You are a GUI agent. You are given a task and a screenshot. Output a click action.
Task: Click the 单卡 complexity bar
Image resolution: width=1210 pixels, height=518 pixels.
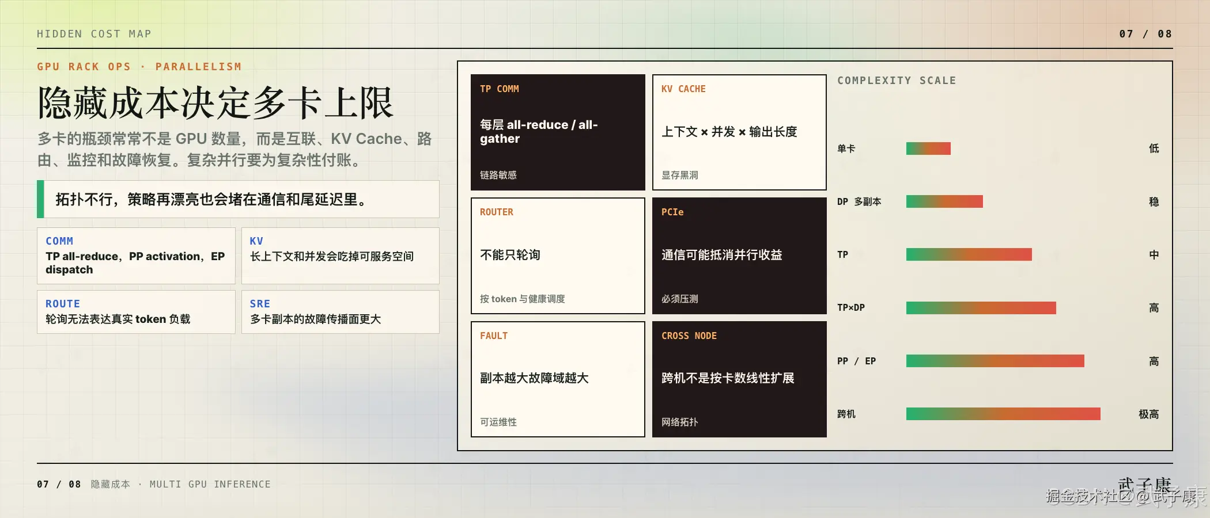pyautogui.click(x=928, y=148)
